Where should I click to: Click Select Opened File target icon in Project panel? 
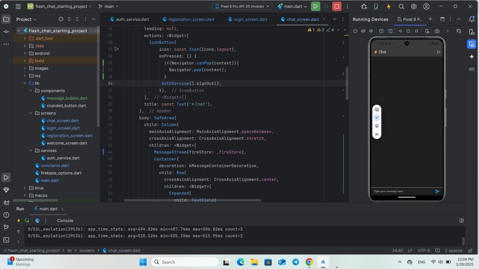[x=61, y=19]
